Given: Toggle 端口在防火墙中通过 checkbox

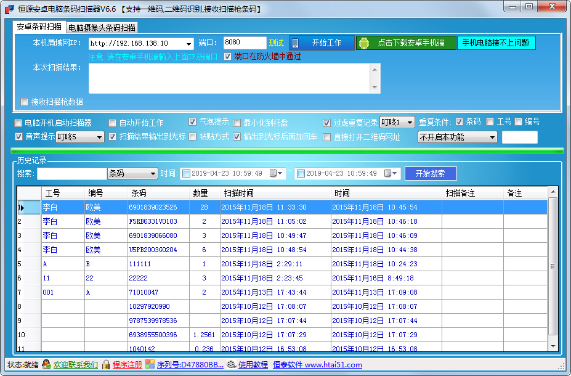Looking at the screenshot, I should point(227,57).
